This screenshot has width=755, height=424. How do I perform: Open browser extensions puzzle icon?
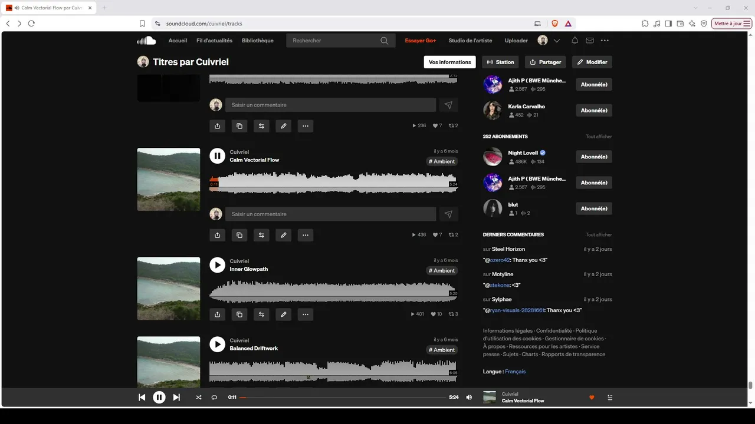coord(645,24)
